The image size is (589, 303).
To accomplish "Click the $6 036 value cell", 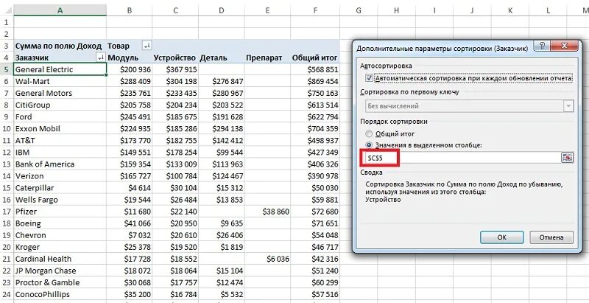I will [267, 259].
